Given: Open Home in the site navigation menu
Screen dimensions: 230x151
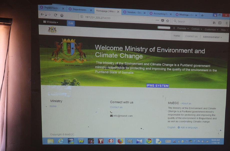Looking at the screenshot, I should coord(177,36).
